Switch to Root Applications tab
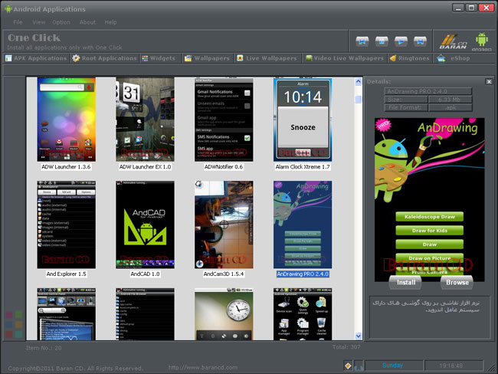Image resolution: width=498 pixels, height=374 pixels. 104,58
